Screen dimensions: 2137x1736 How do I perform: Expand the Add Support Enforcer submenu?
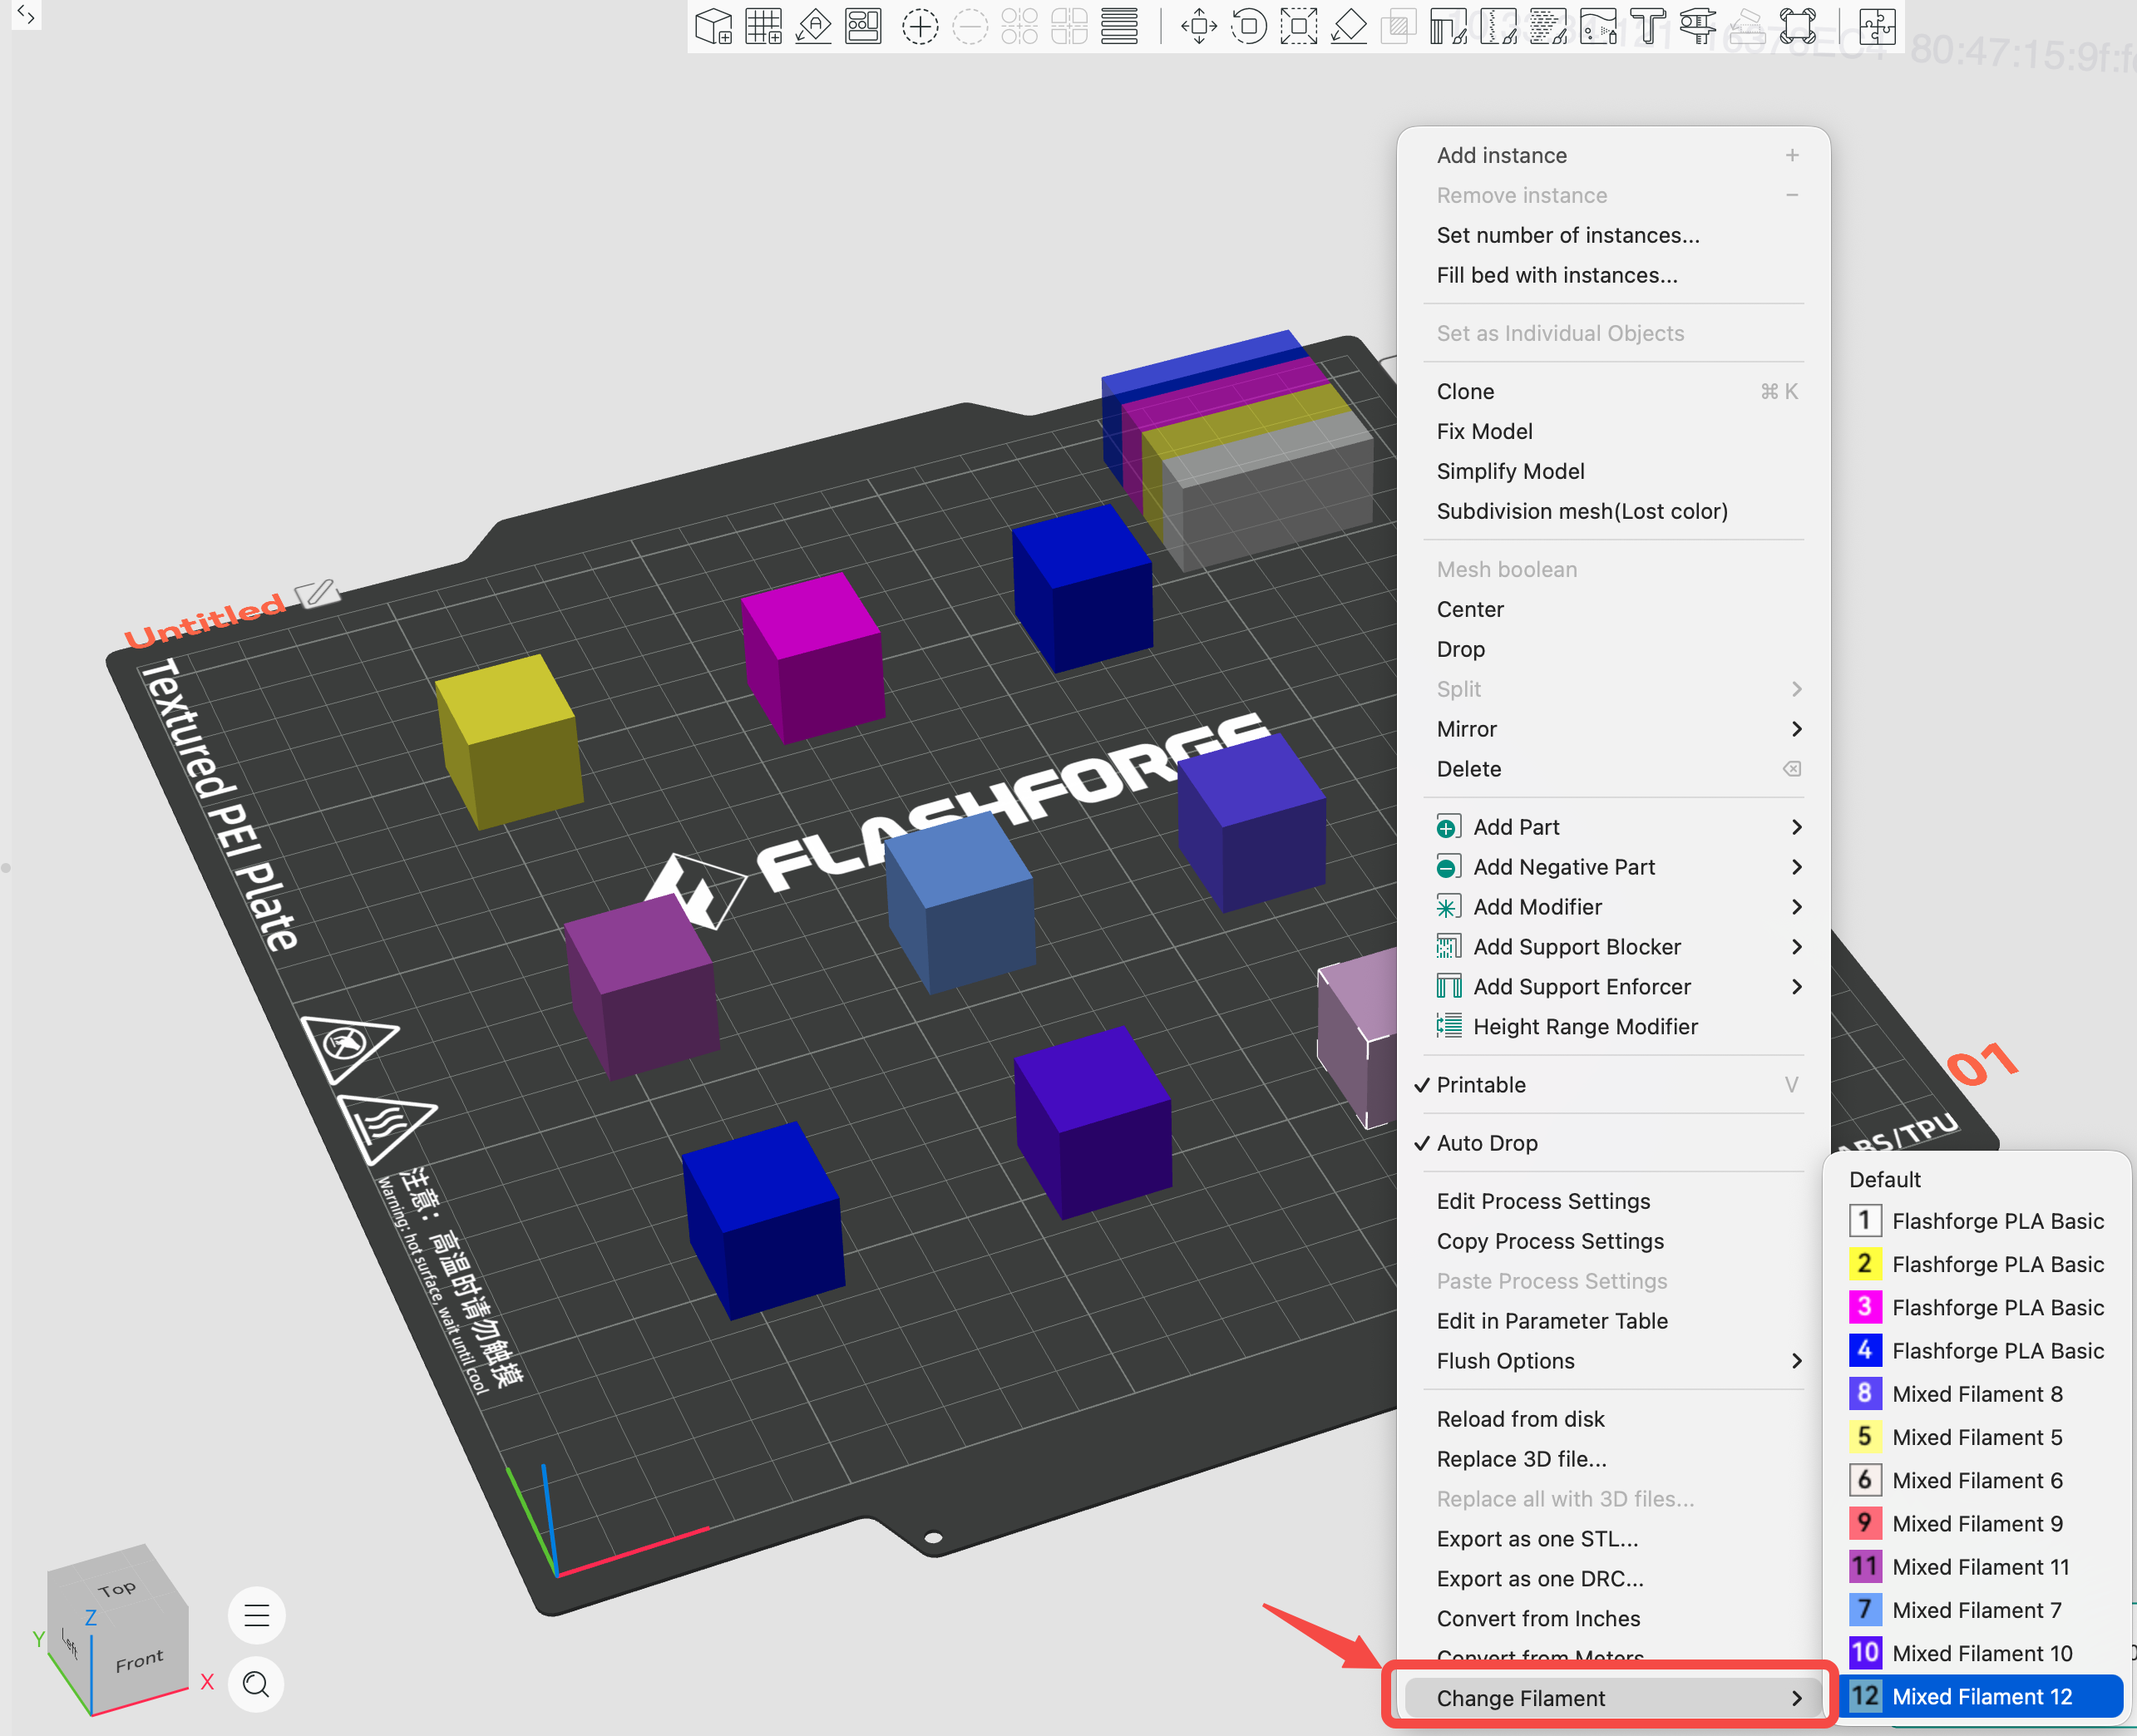pyautogui.click(x=1613, y=987)
